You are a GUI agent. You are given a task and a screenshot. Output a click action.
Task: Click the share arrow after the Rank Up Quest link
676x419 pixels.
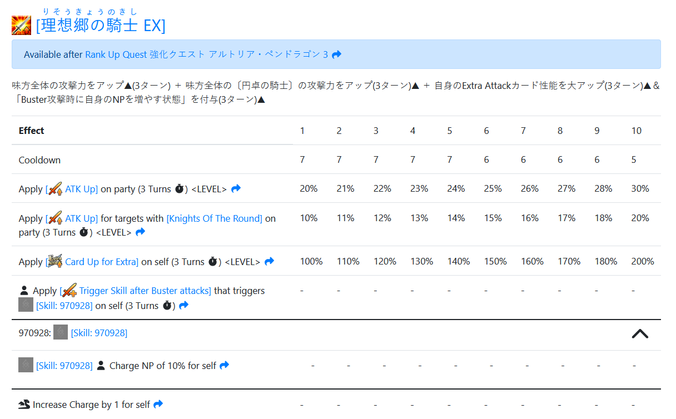pyautogui.click(x=336, y=54)
